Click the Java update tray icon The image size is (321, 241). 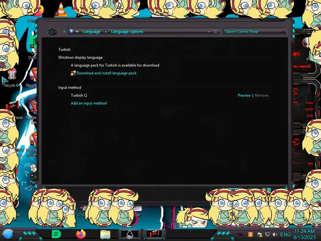tap(250, 234)
